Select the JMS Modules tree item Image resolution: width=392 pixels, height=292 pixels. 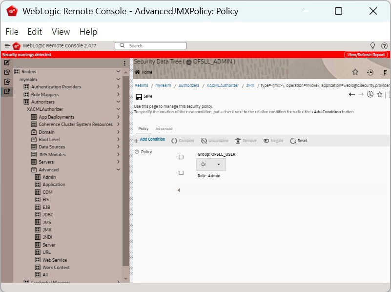52,155
